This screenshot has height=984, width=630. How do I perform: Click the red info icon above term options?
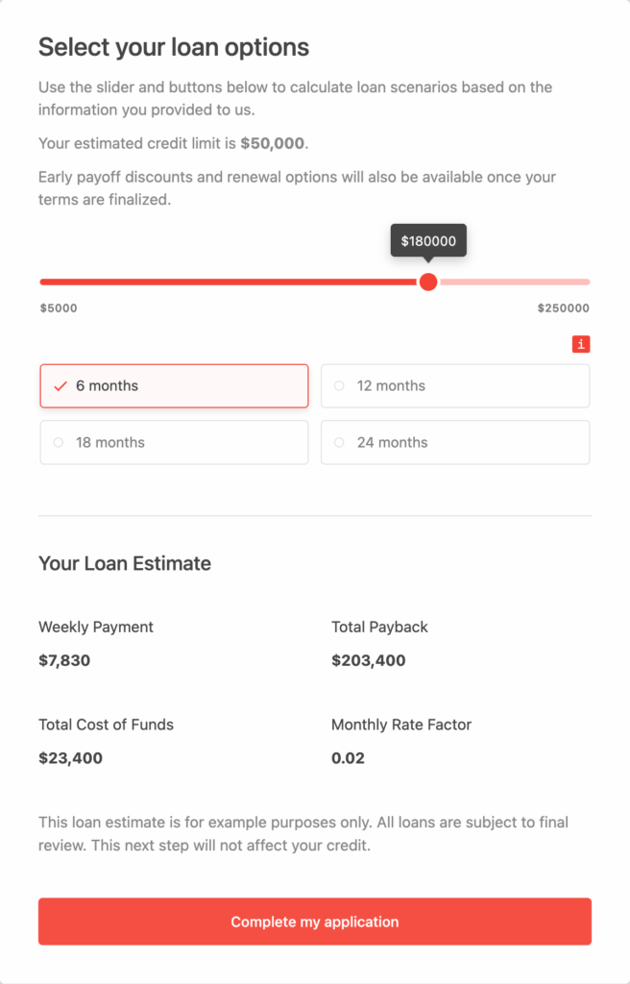[x=580, y=344]
